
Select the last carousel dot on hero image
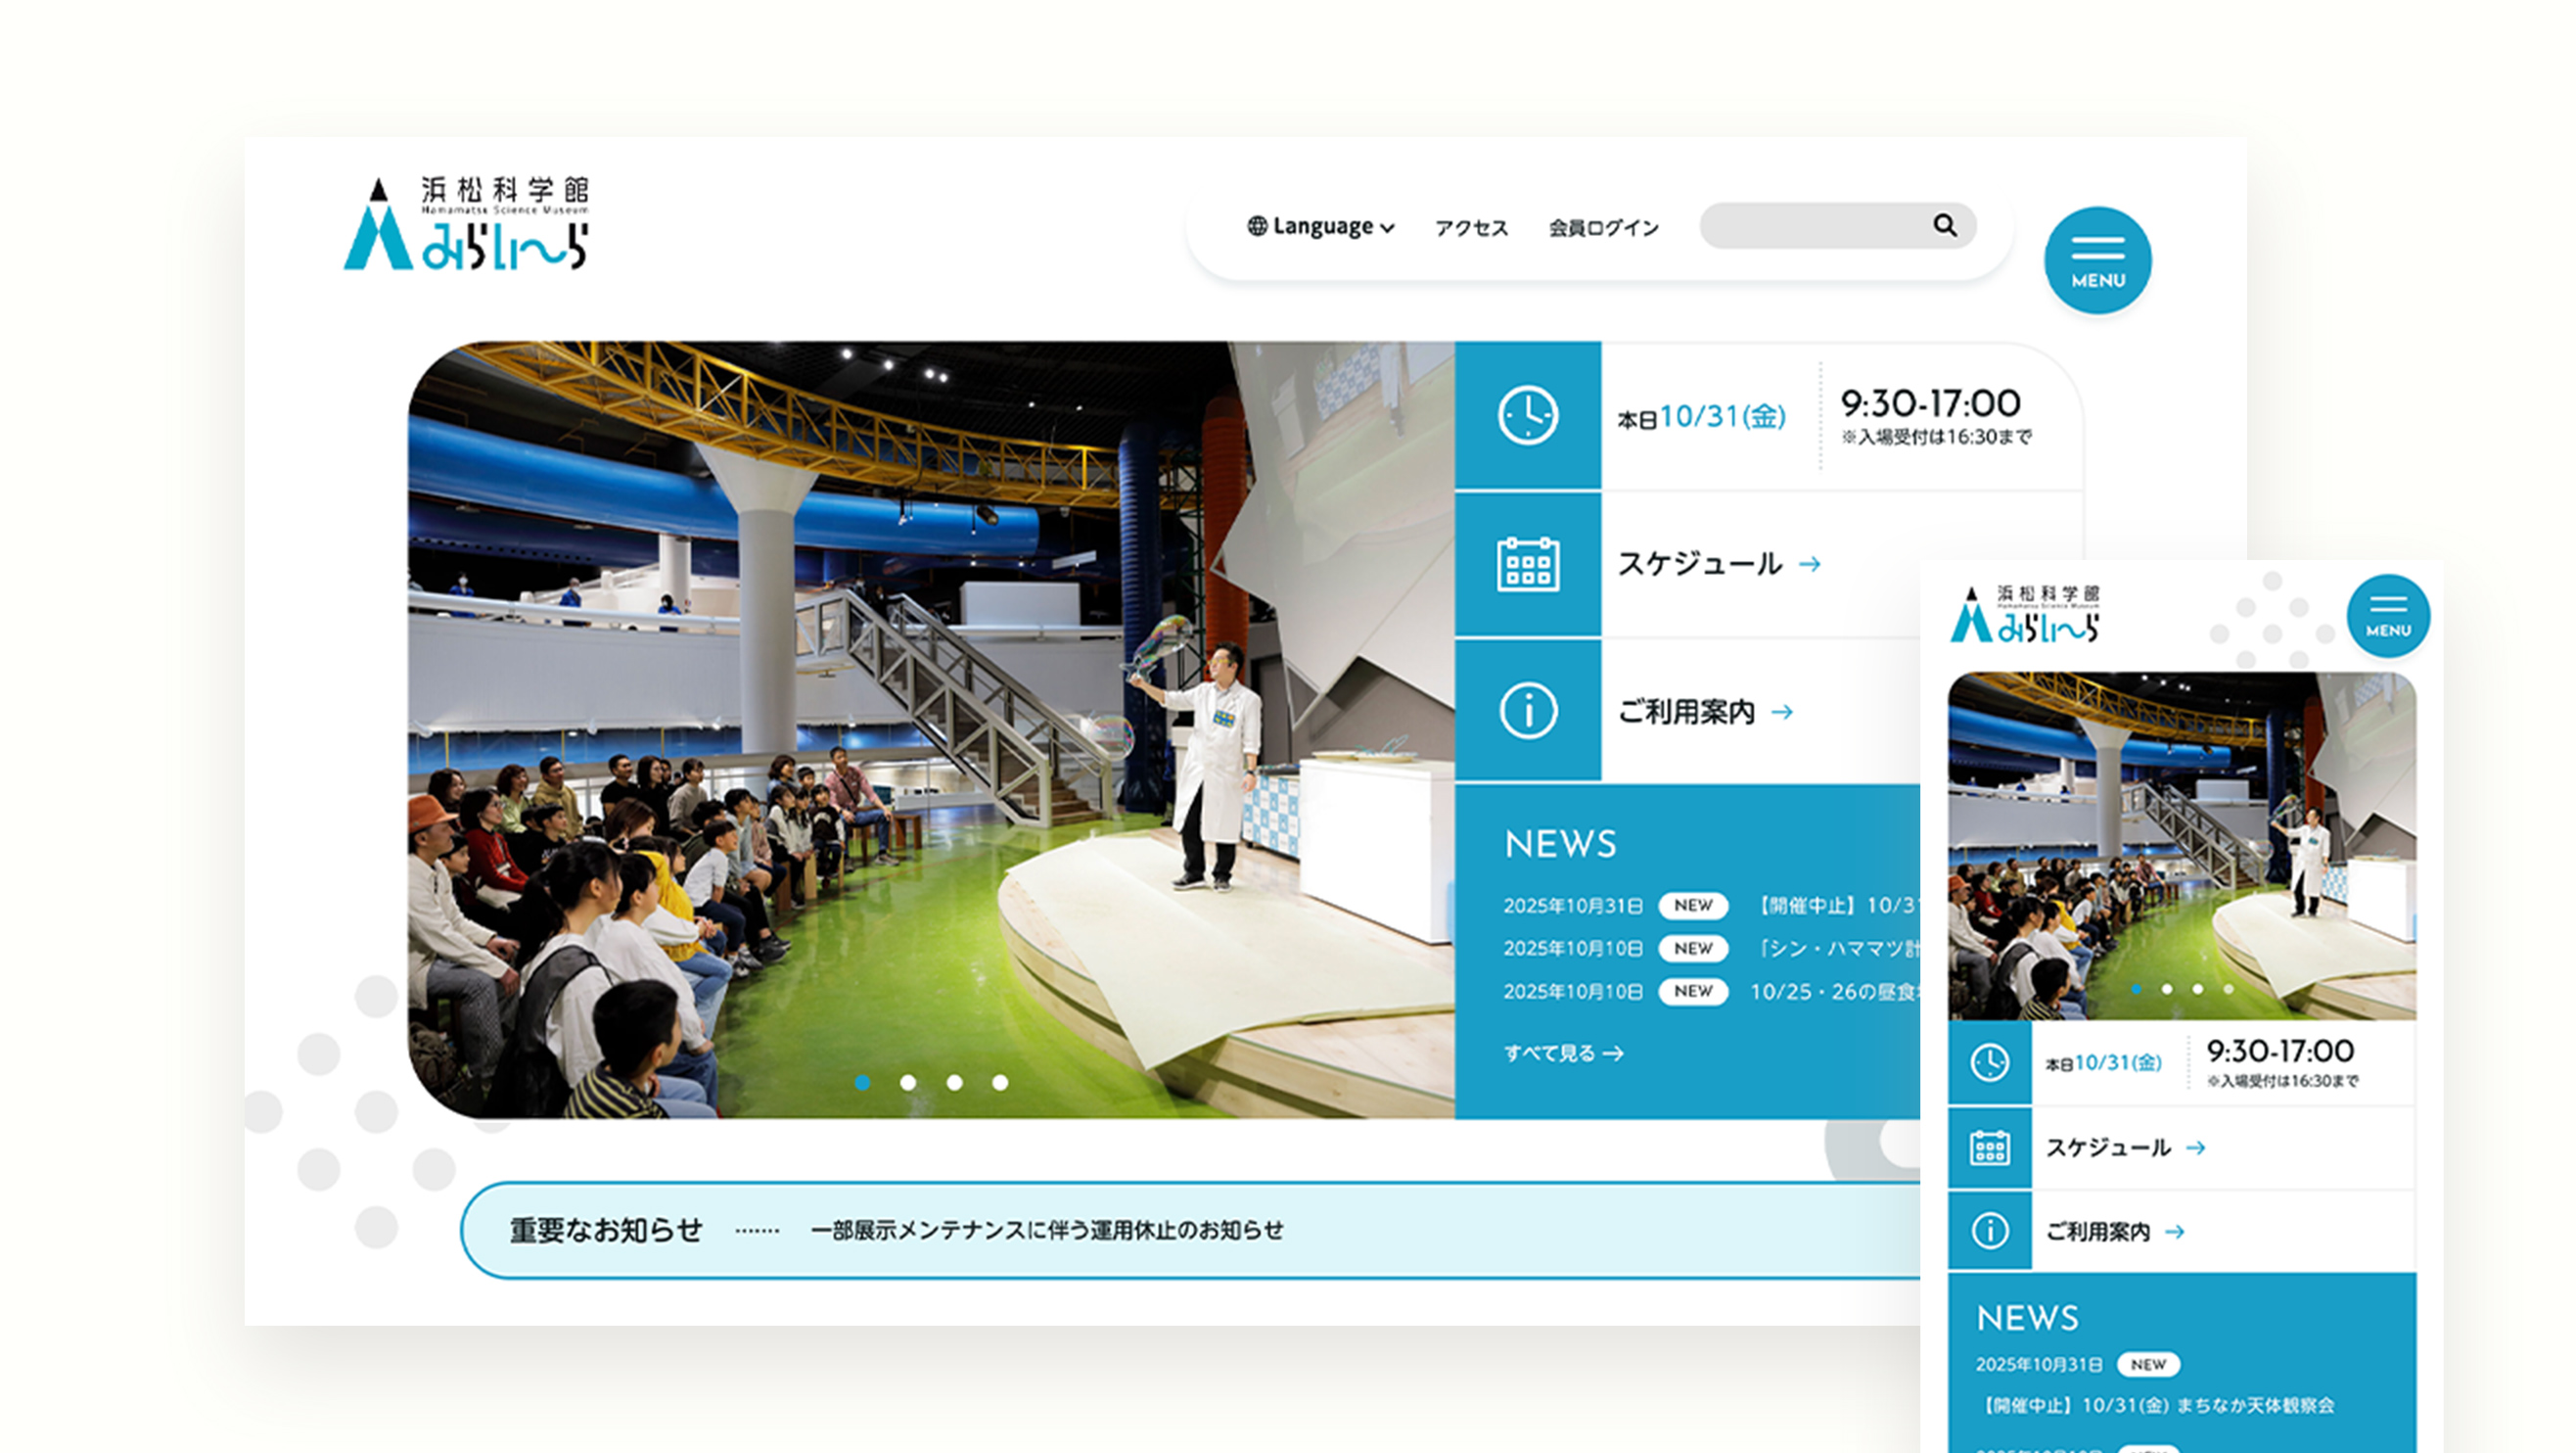pyautogui.click(x=1000, y=1083)
